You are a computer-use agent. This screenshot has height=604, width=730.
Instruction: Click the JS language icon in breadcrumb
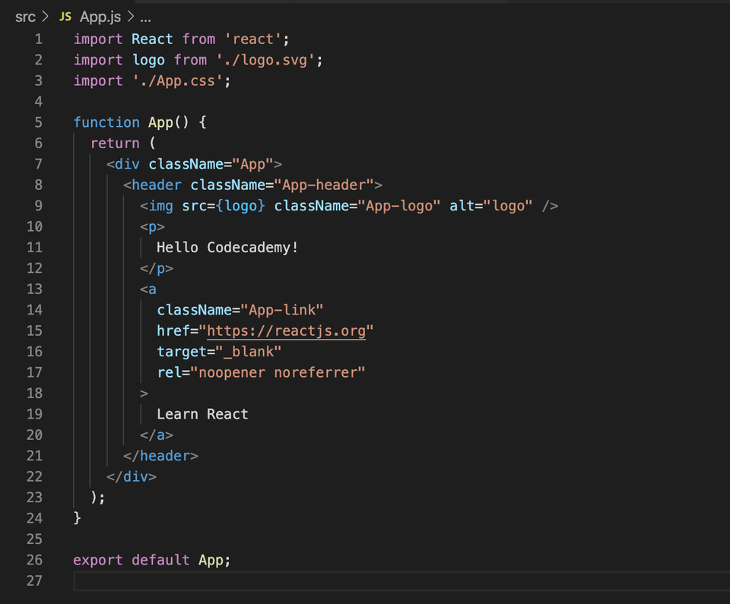(x=65, y=15)
